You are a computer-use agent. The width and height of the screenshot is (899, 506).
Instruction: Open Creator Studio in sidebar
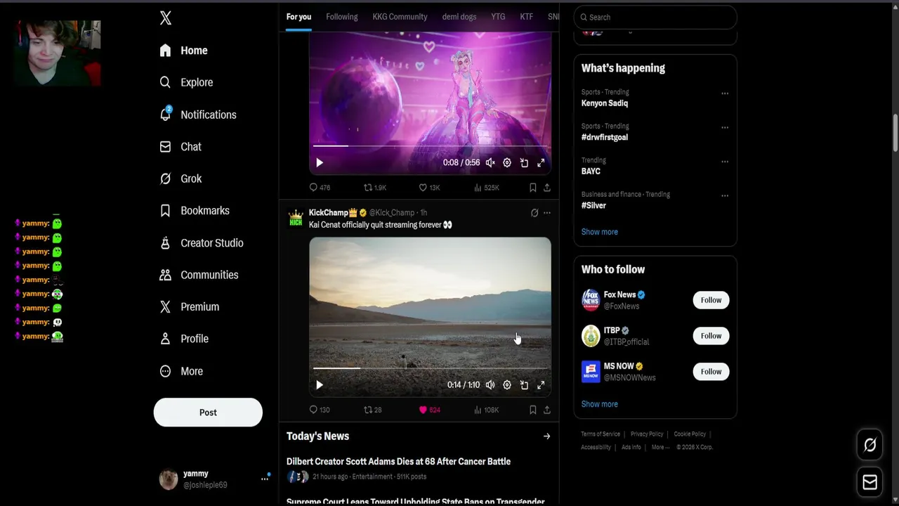point(202,243)
